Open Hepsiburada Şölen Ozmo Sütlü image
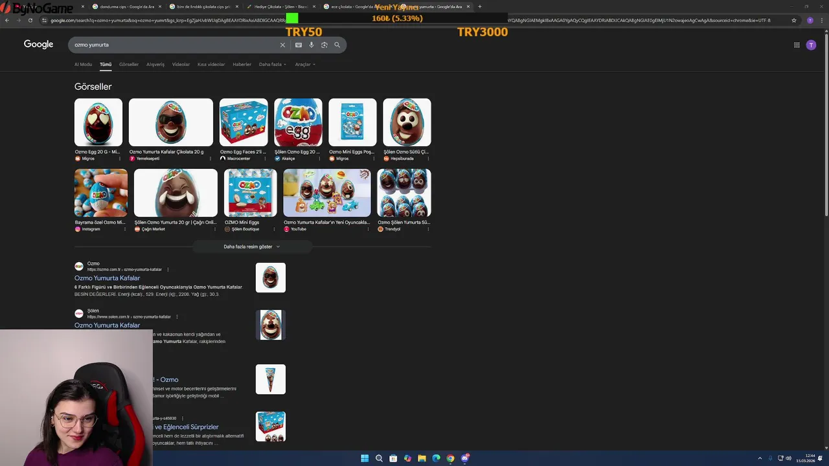The image size is (829, 466). click(x=407, y=122)
